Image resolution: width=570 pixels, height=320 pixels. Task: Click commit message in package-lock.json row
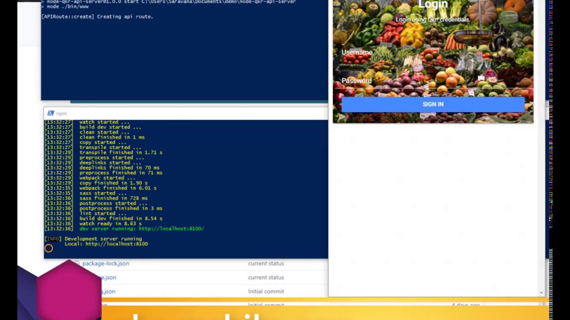pos(266,264)
